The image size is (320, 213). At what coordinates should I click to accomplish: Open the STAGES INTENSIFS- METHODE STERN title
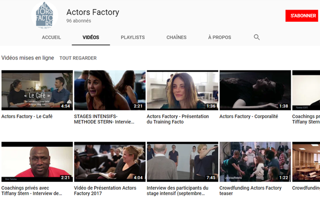pos(104,119)
